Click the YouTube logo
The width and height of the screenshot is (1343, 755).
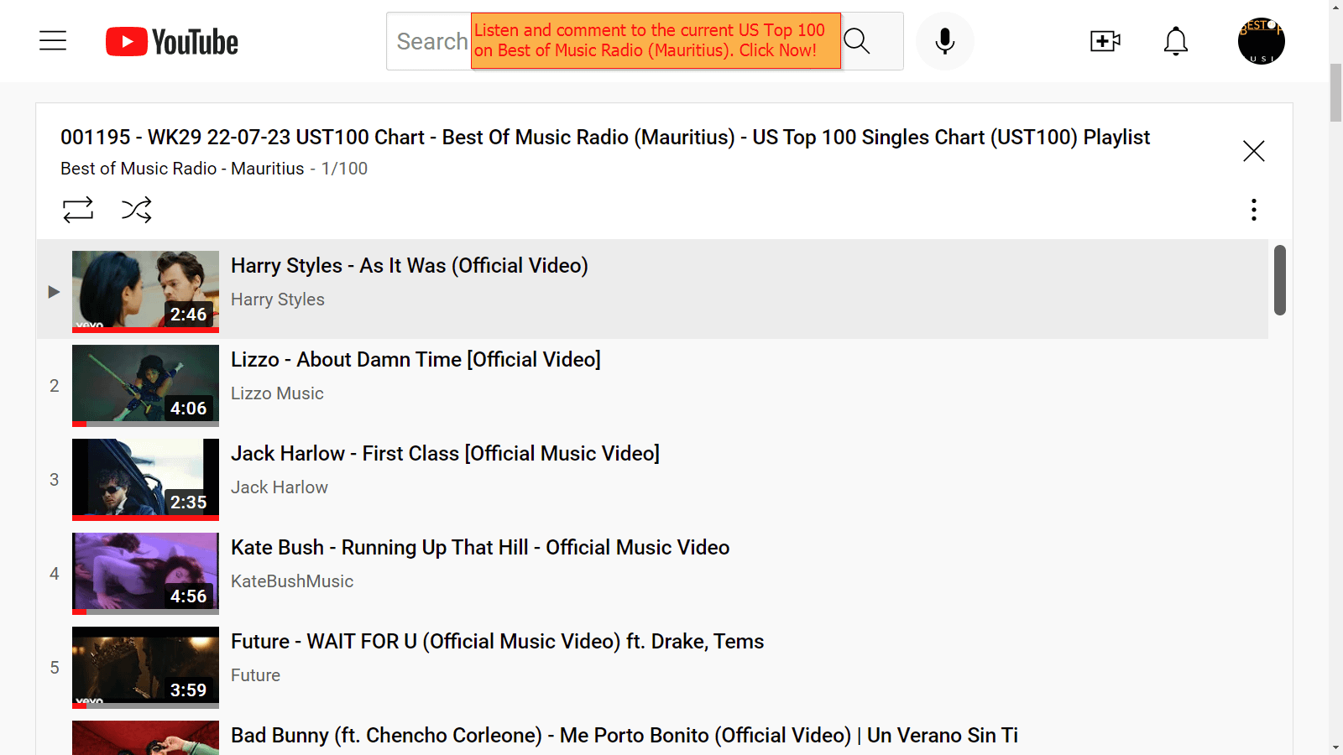coord(171,40)
